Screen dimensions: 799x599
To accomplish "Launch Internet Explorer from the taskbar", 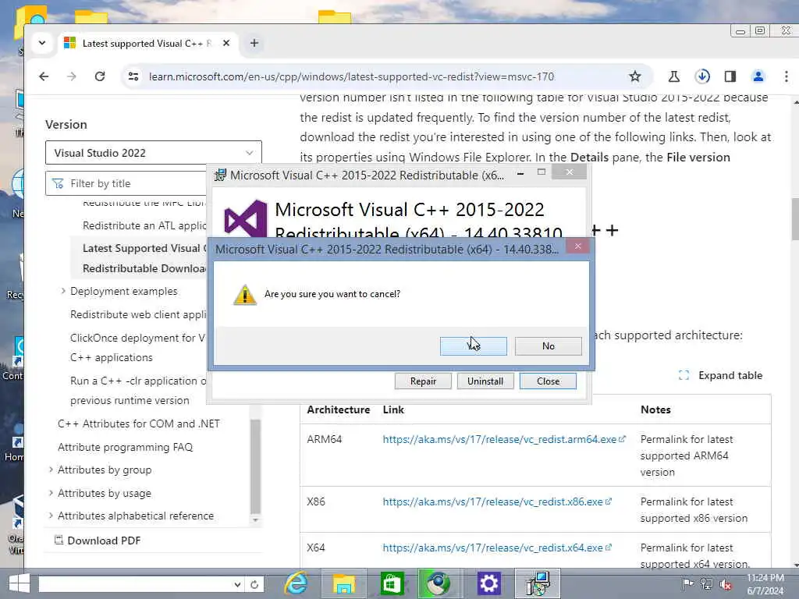I will coord(296,583).
